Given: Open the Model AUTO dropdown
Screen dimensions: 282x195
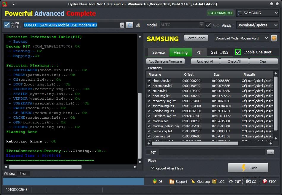Looking at the screenshot, I should 202,24.
